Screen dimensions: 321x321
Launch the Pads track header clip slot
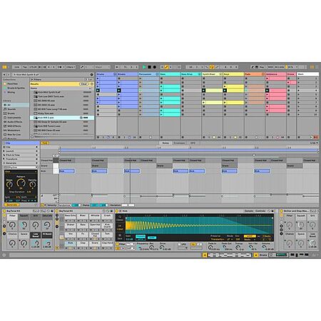255,74
